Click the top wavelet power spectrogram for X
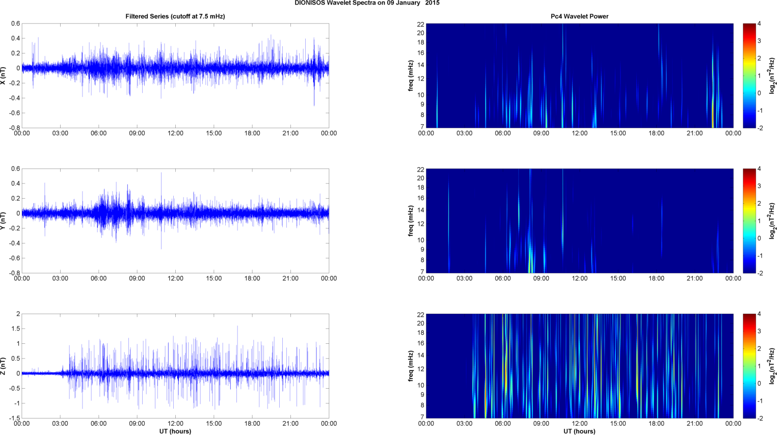 click(x=579, y=75)
